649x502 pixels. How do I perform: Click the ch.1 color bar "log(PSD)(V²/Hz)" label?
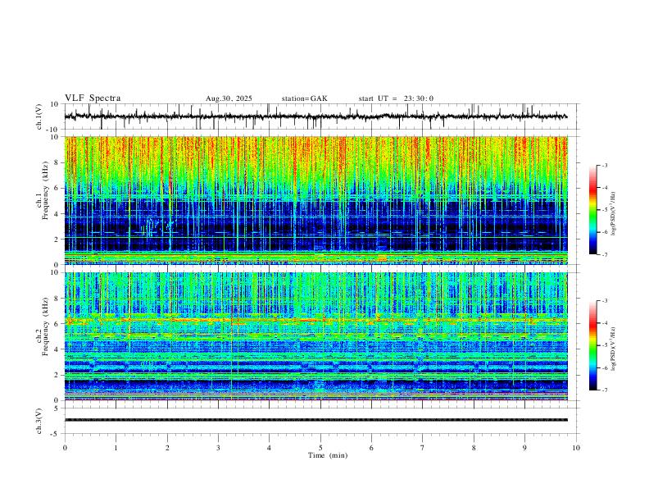tap(614, 214)
